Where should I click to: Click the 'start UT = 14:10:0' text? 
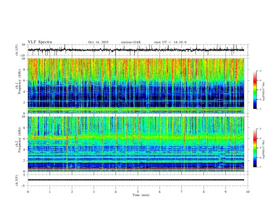[x=170, y=42]
